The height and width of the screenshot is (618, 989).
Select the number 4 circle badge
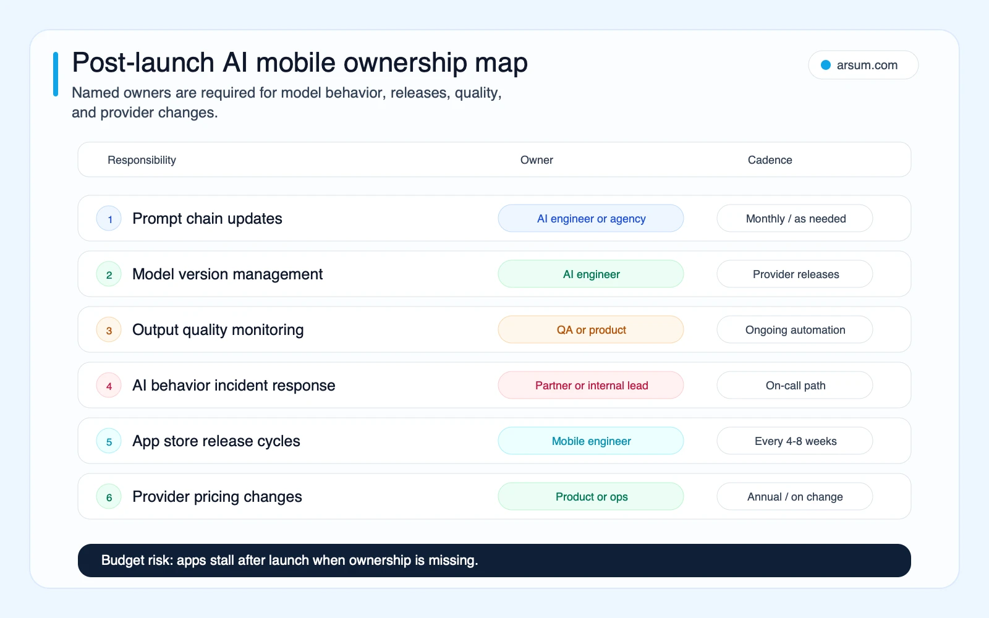tap(109, 386)
